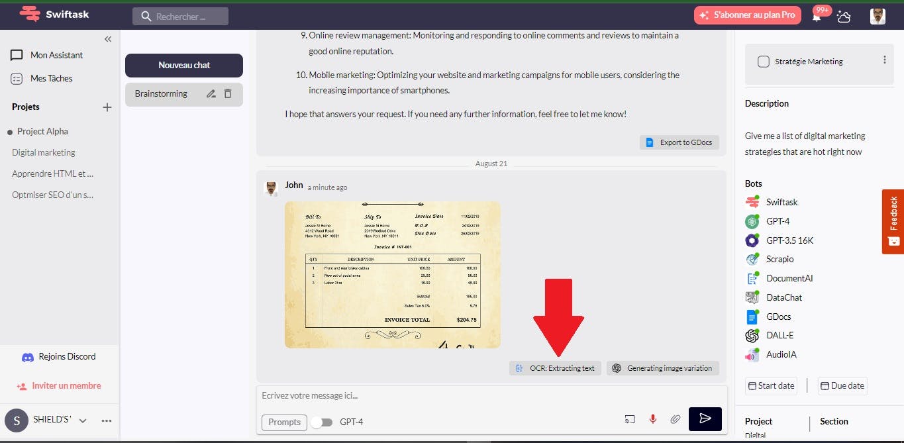
Task: Select the GDocs bot
Action: point(768,317)
